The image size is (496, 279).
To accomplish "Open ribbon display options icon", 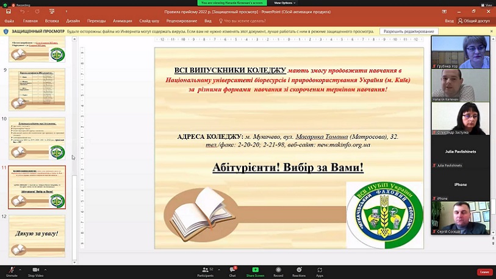I will point(444,12).
